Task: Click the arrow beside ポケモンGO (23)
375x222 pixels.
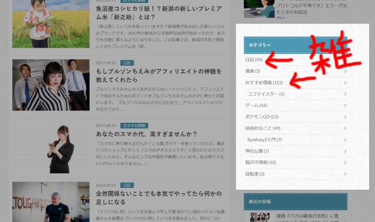Action: (x=345, y=117)
